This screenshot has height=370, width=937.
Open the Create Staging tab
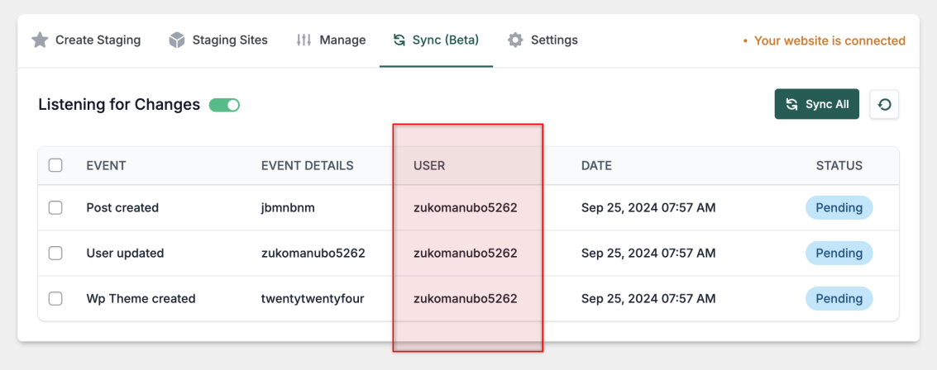pyautogui.click(x=86, y=40)
